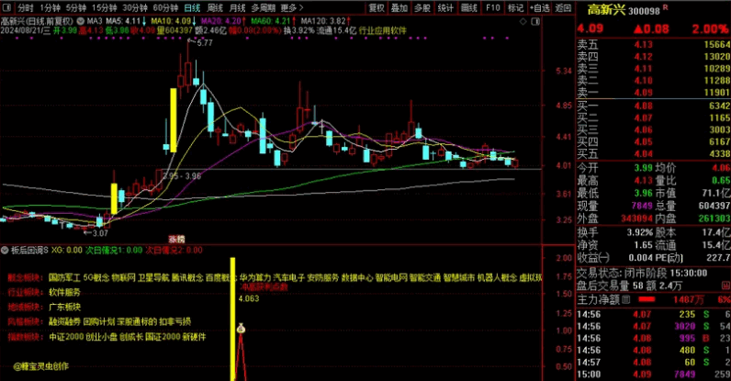The width and height of the screenshot is (731, 381).
Task: Click the diamond marker icon above chart
Action: [523, 21]
